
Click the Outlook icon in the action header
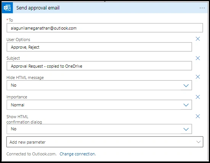[x=7, y=8]
